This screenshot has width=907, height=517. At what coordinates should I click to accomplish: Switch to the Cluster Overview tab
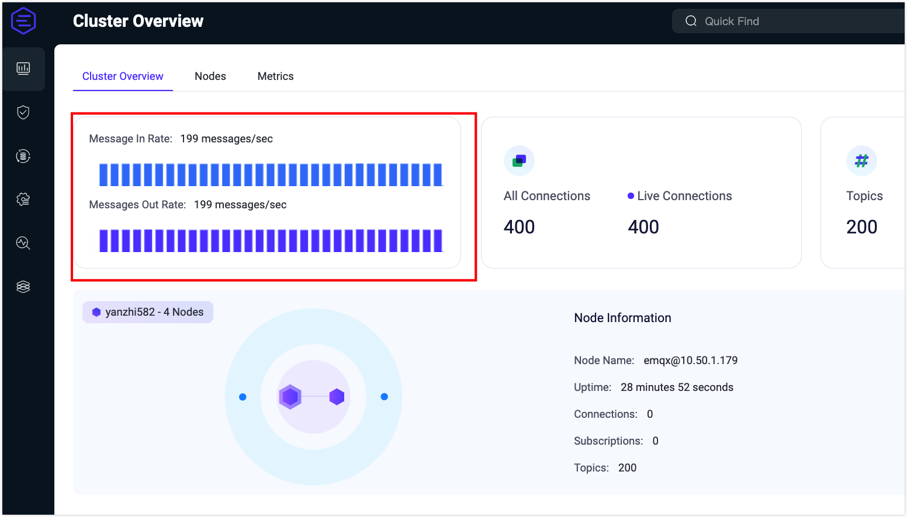coord(123,76)
